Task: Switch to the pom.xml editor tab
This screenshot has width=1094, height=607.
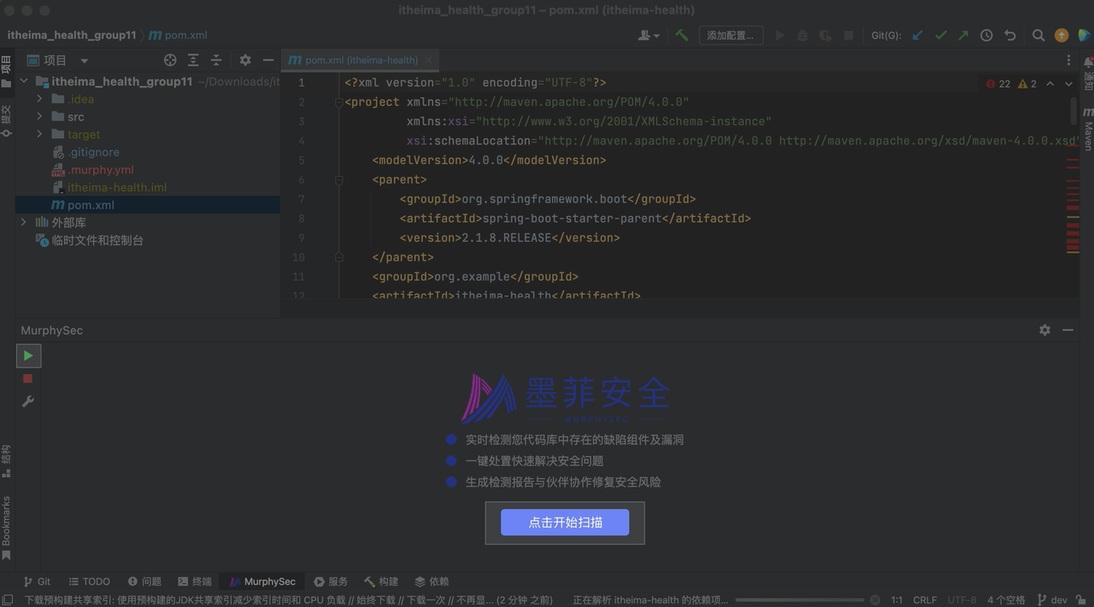Action: 361,60
